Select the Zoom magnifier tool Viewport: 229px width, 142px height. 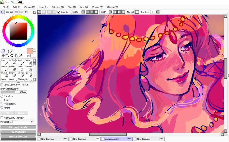point(7,55)
